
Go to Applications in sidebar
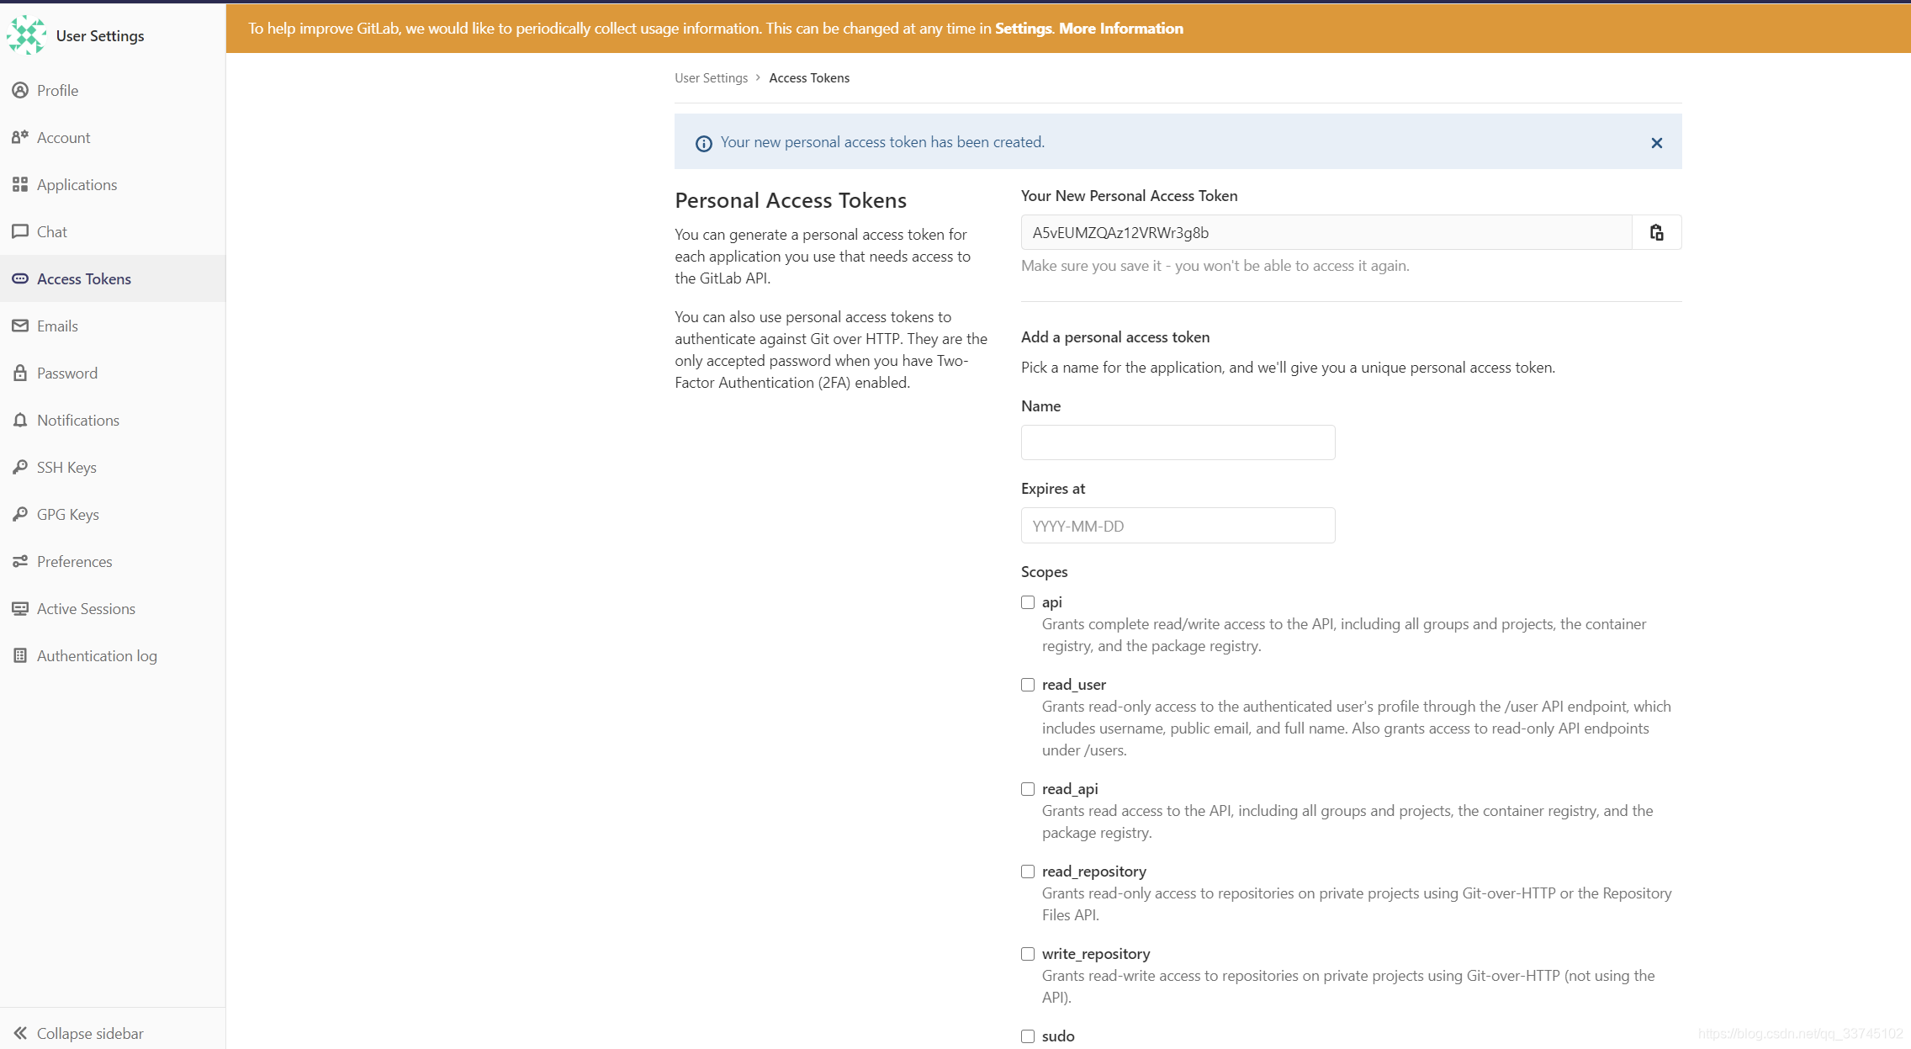(x=77, y=184)
